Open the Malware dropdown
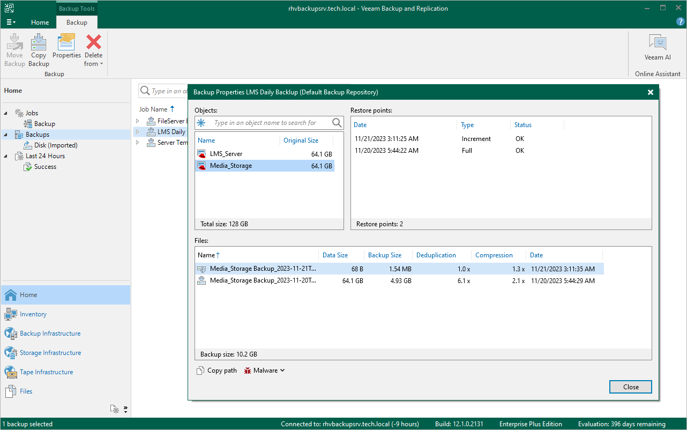 pyautogui.click(x=264, y=370)
